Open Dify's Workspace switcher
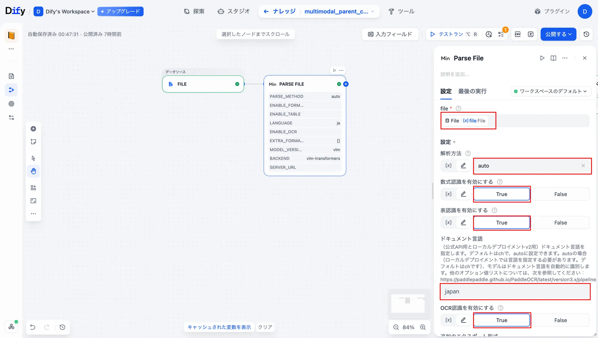598x338 pixels. tap(65, 12)
